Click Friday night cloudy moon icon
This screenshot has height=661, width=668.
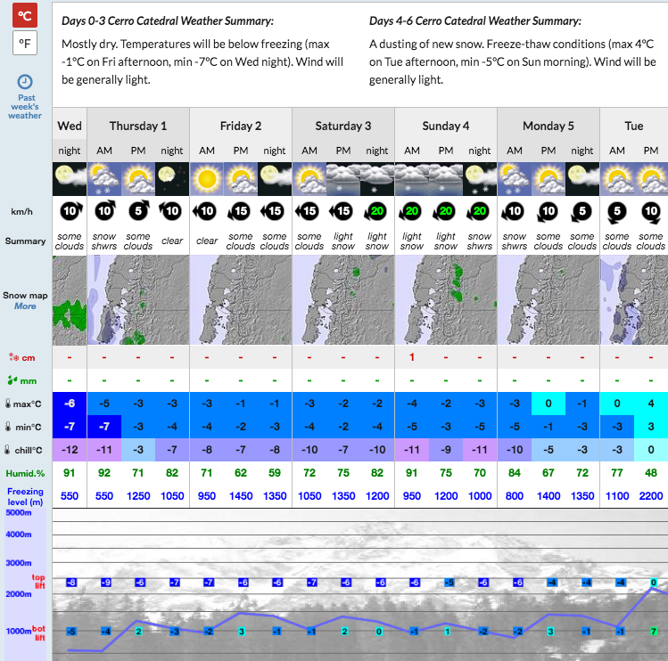(275, 179)
